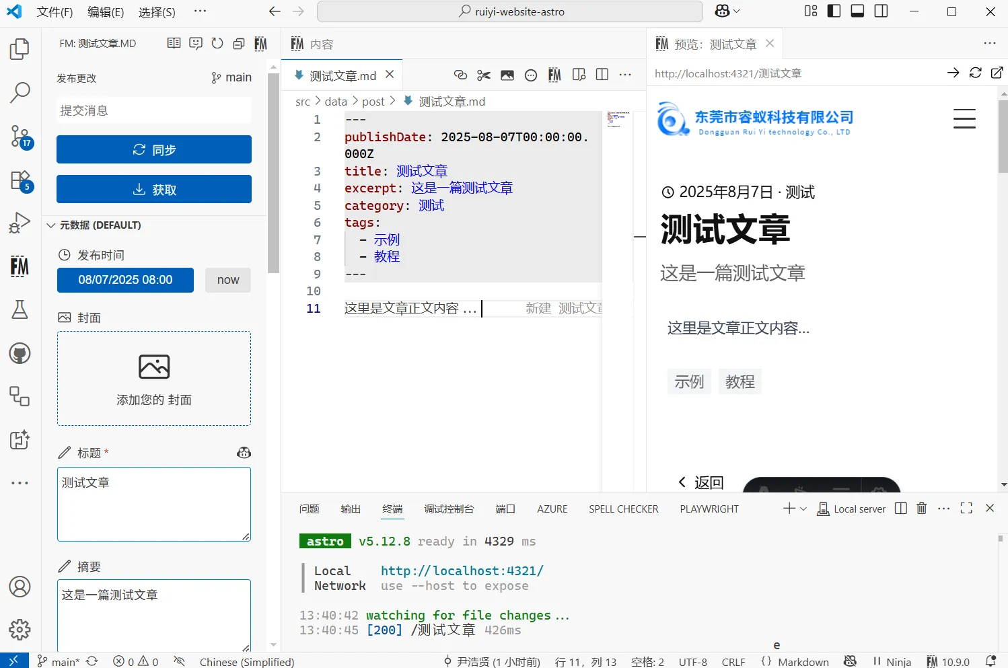Open the 文件(F) menu
Image resolution: width=1008 pixels, height=668 pixels.
55,12
